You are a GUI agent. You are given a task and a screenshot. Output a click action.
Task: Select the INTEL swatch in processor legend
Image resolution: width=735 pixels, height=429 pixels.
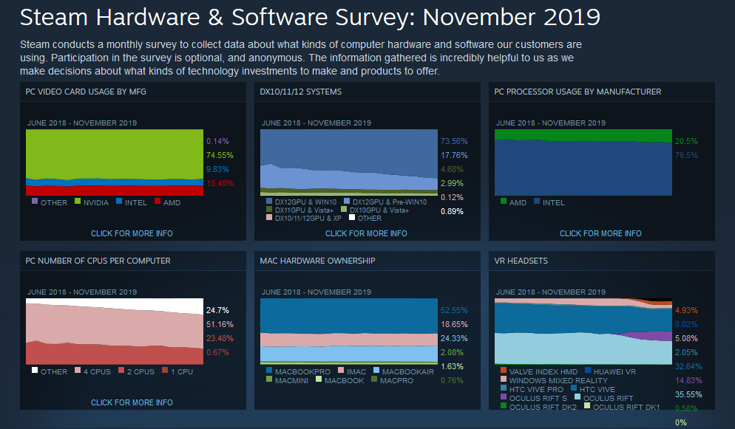[537, 201]
